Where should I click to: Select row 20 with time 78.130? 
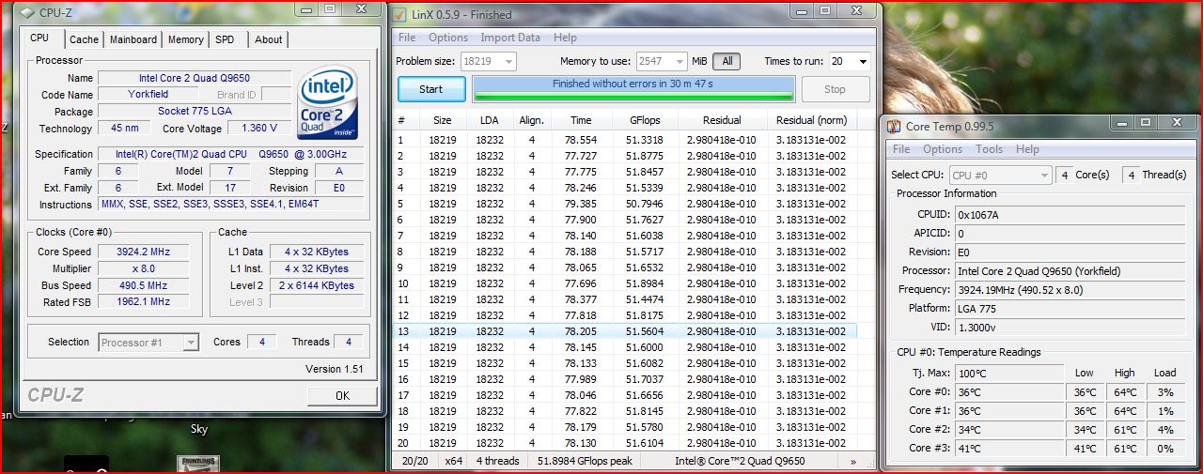(x=627, y=443)
